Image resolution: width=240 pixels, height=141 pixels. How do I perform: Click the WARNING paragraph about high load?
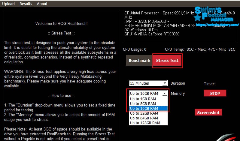coord(60,79)
